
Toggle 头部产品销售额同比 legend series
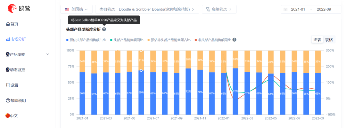point(127,40)
